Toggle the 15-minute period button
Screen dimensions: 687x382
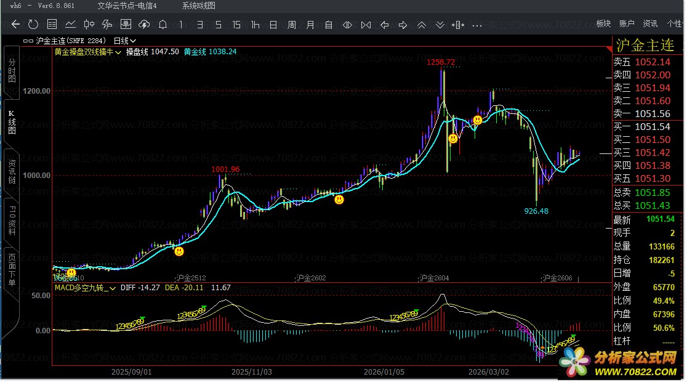click(x=237, y=25)
